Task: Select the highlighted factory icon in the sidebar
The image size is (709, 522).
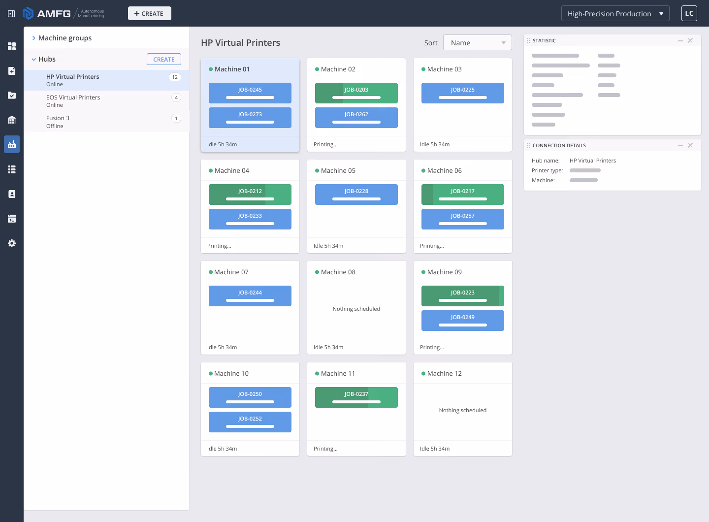Action: pos(12,144)
